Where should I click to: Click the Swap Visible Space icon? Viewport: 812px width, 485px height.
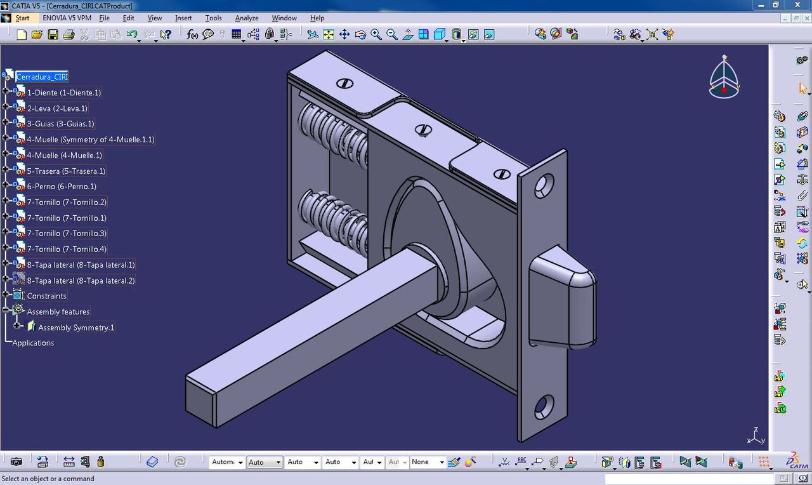pos(489,34)
